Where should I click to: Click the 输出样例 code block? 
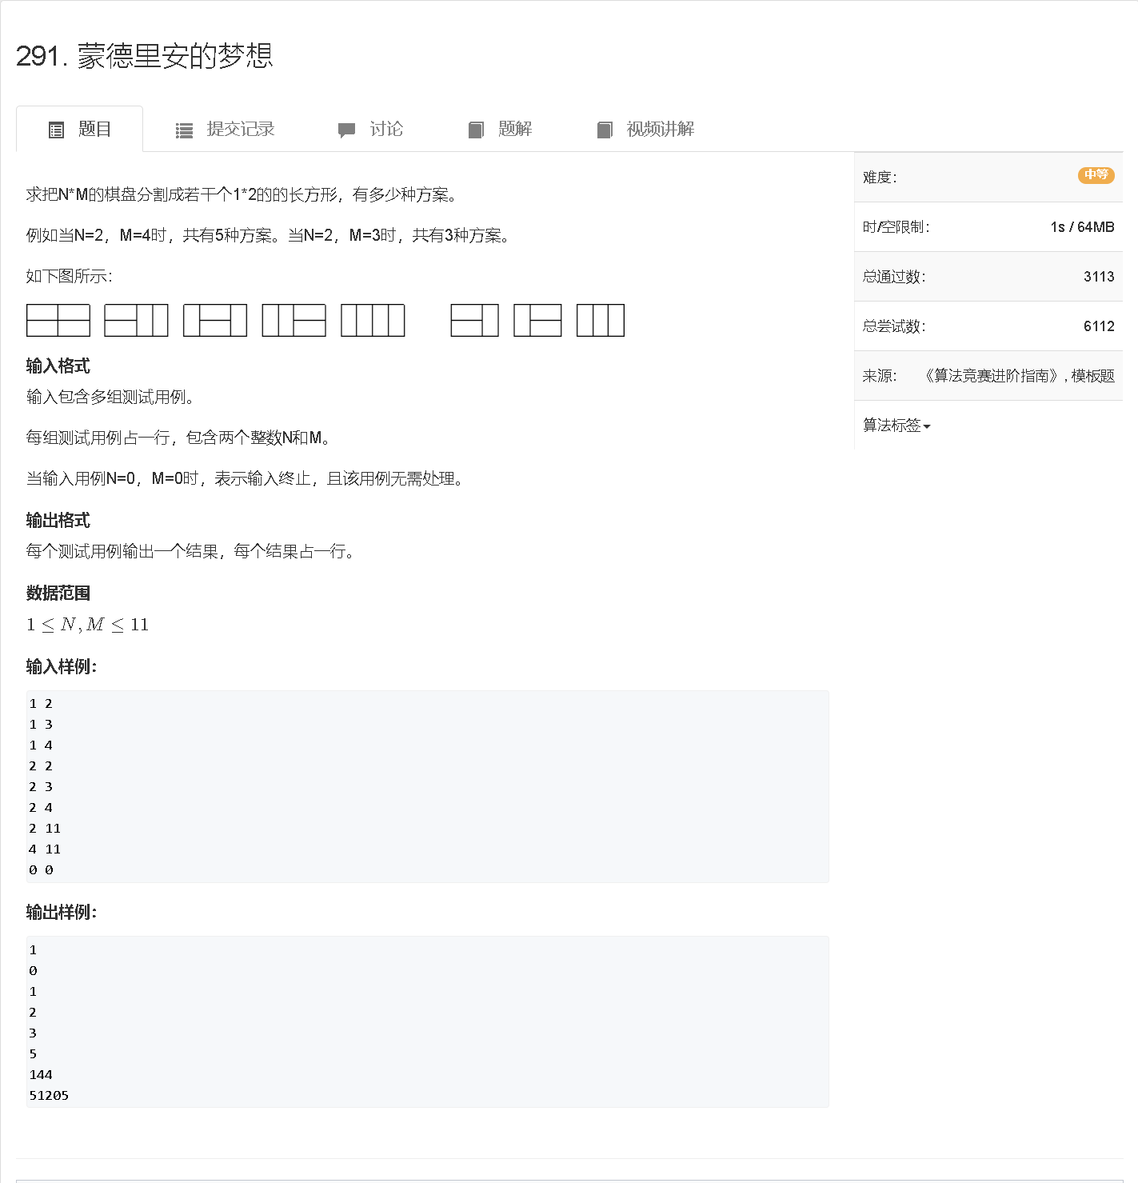427,1022
